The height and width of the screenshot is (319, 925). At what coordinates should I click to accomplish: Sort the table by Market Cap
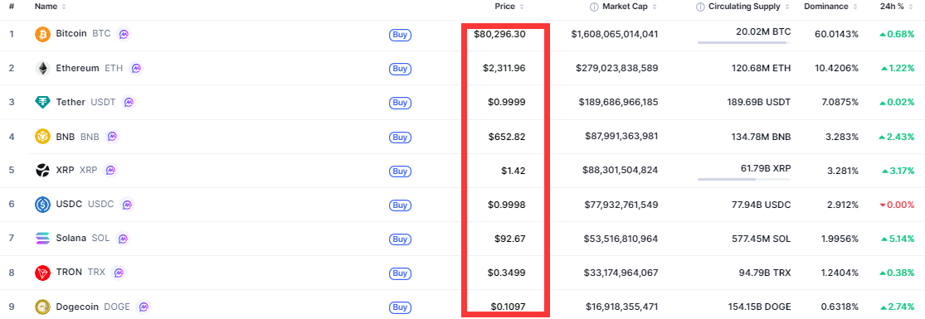[629, 7]
